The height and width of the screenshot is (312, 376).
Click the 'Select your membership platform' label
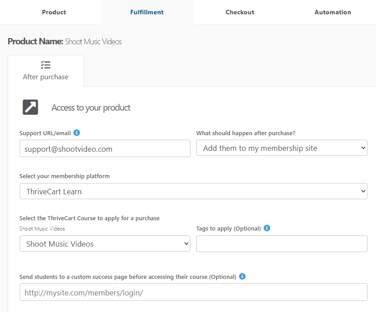click(64, 176)
